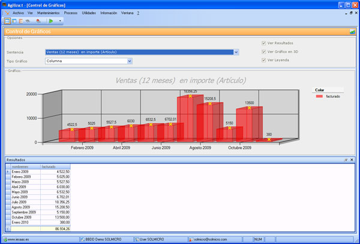Toggle Ver Gráfico en 3D checkbox

(264, 52)
